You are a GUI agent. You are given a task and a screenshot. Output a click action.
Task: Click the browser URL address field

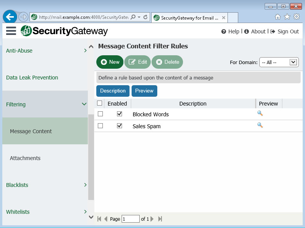tap(84, 17)
